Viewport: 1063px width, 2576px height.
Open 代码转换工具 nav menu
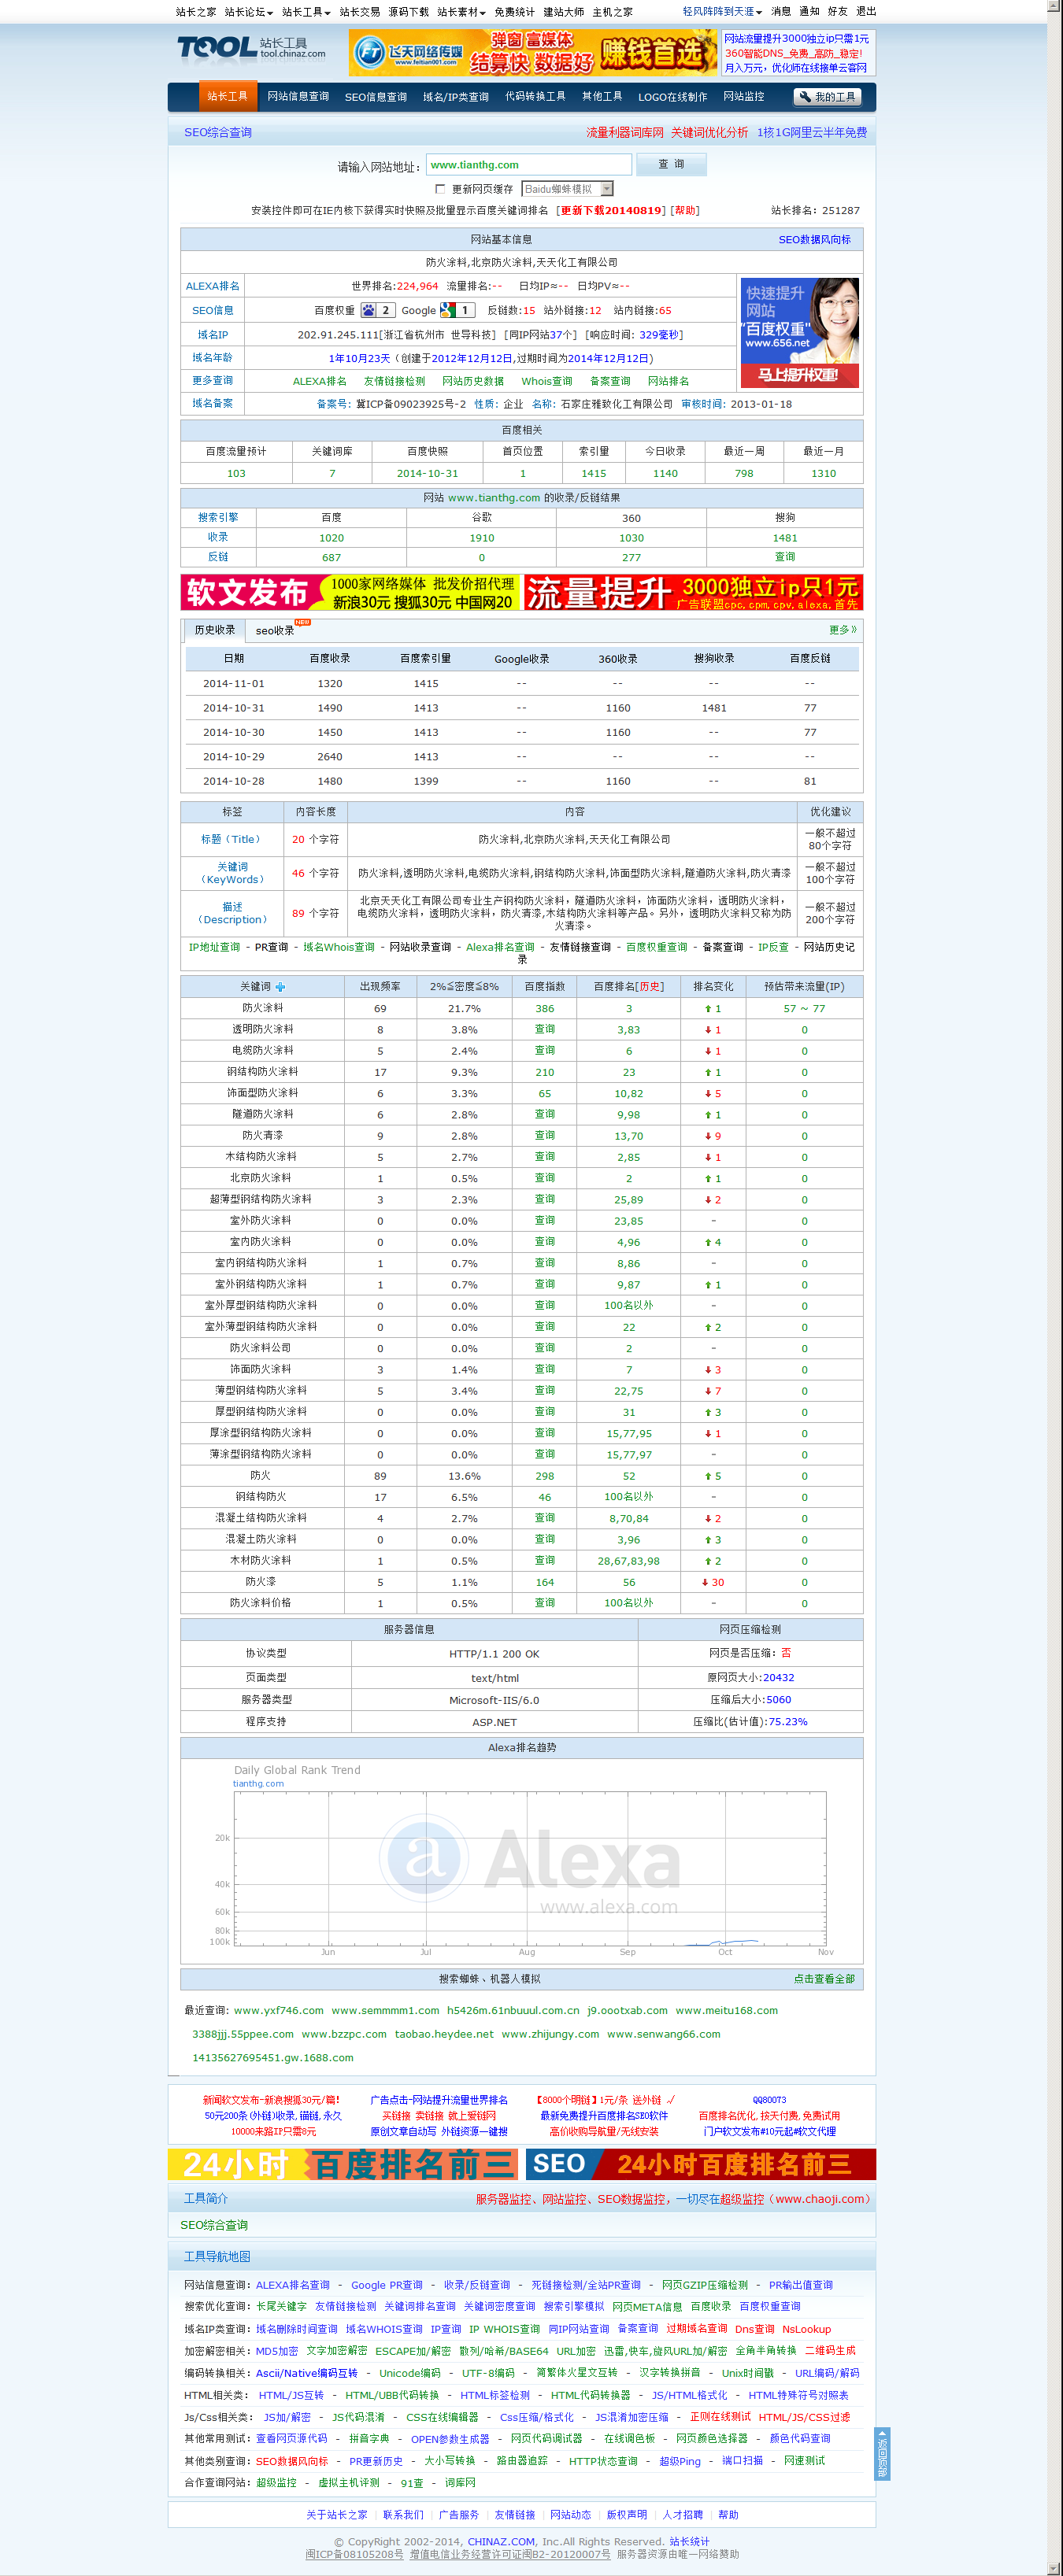click(535, 97)
